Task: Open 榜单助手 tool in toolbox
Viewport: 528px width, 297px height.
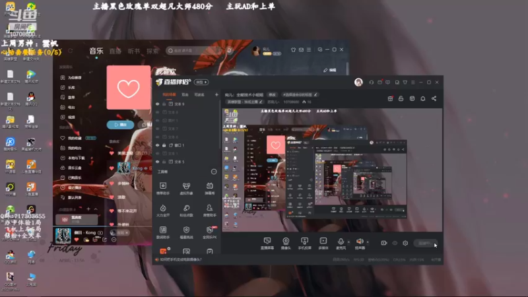Action: click(x=163, y=188)
